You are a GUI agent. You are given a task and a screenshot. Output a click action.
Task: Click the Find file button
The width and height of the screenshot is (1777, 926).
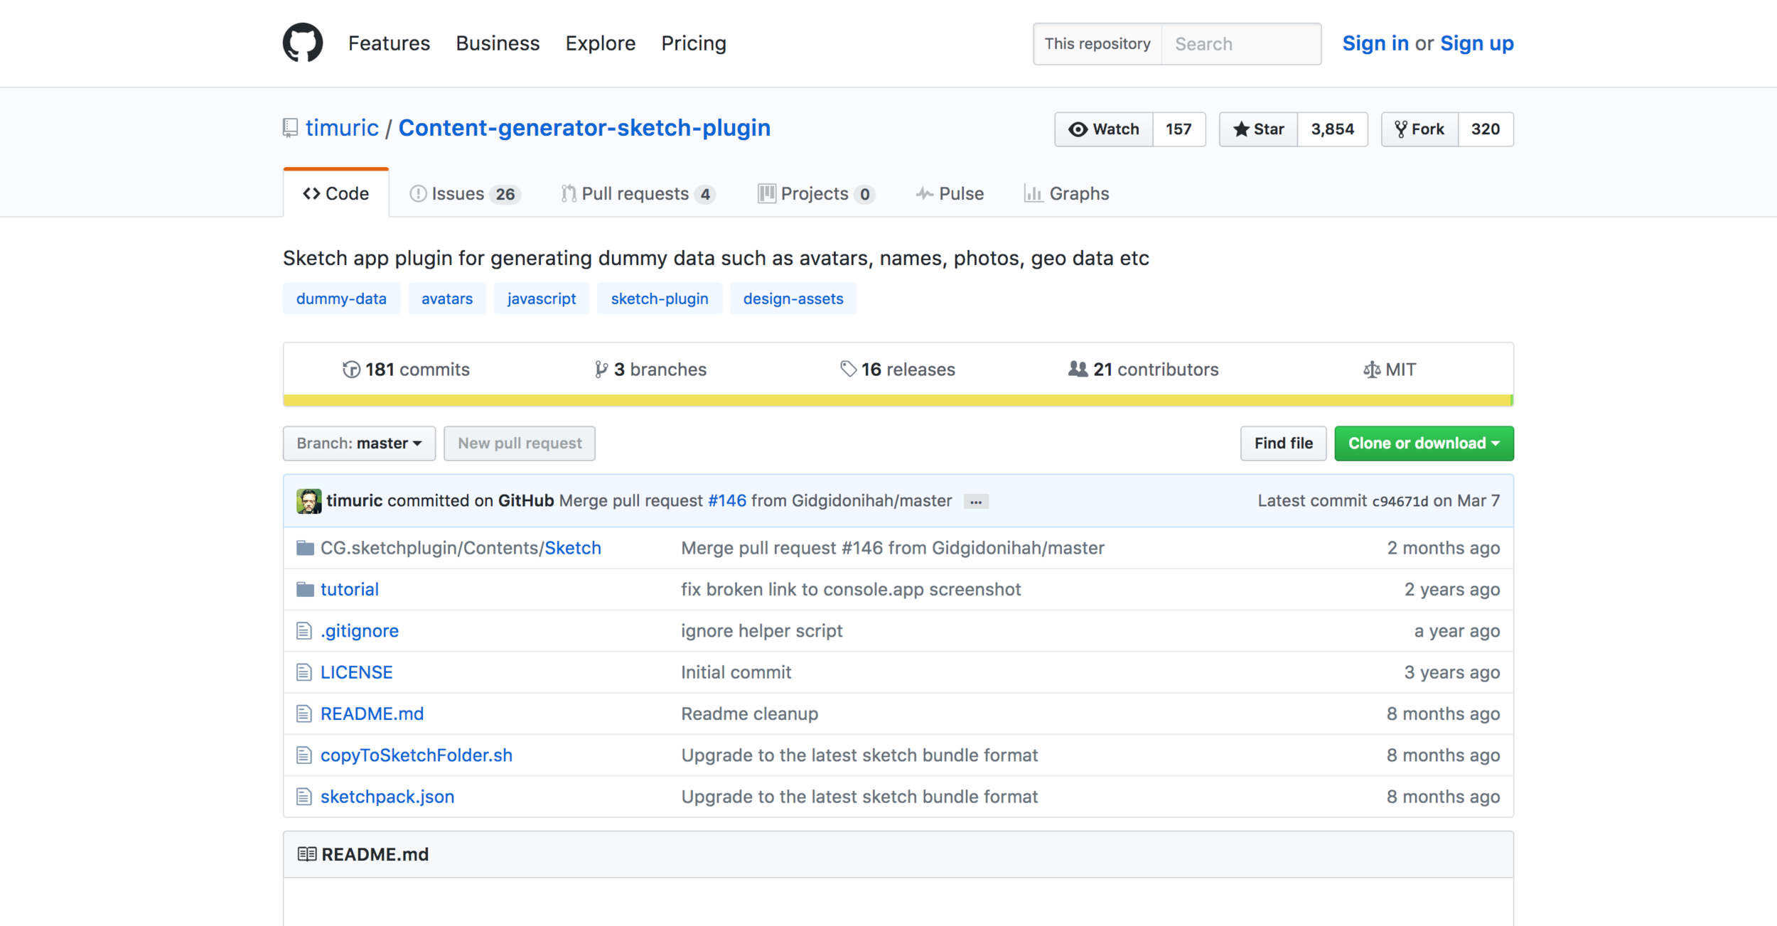pyautogui.click(x=1283, y=443)
